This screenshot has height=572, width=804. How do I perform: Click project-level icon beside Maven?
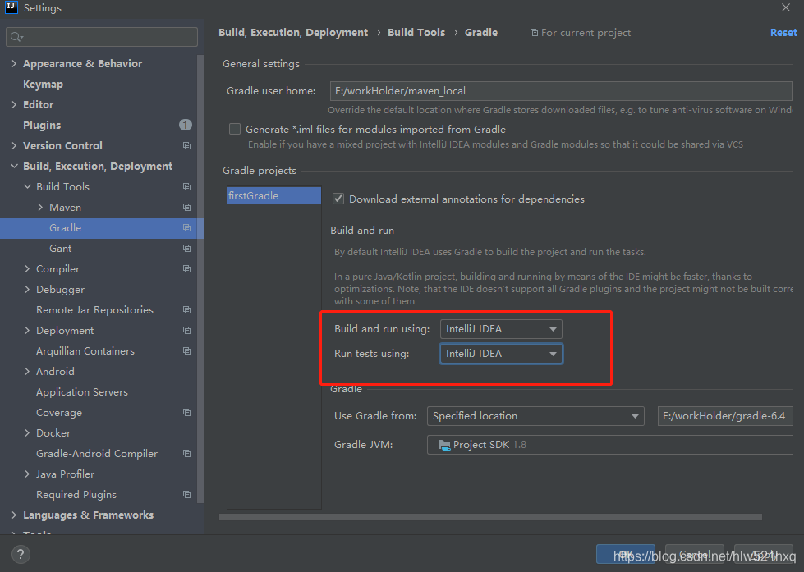186,207
